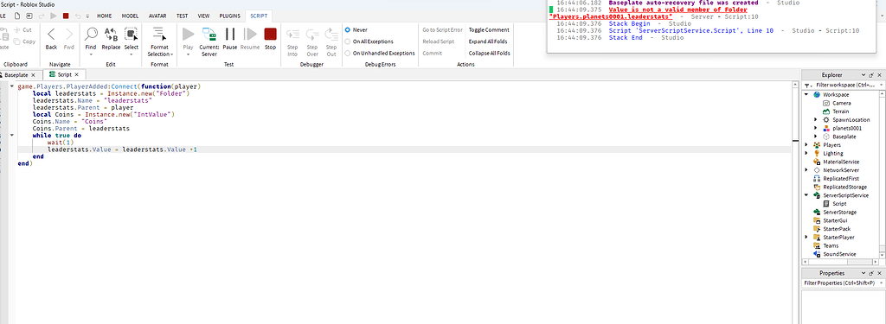
Task: Expand the Players service in Explorer
Action: [x=807, y=145]
